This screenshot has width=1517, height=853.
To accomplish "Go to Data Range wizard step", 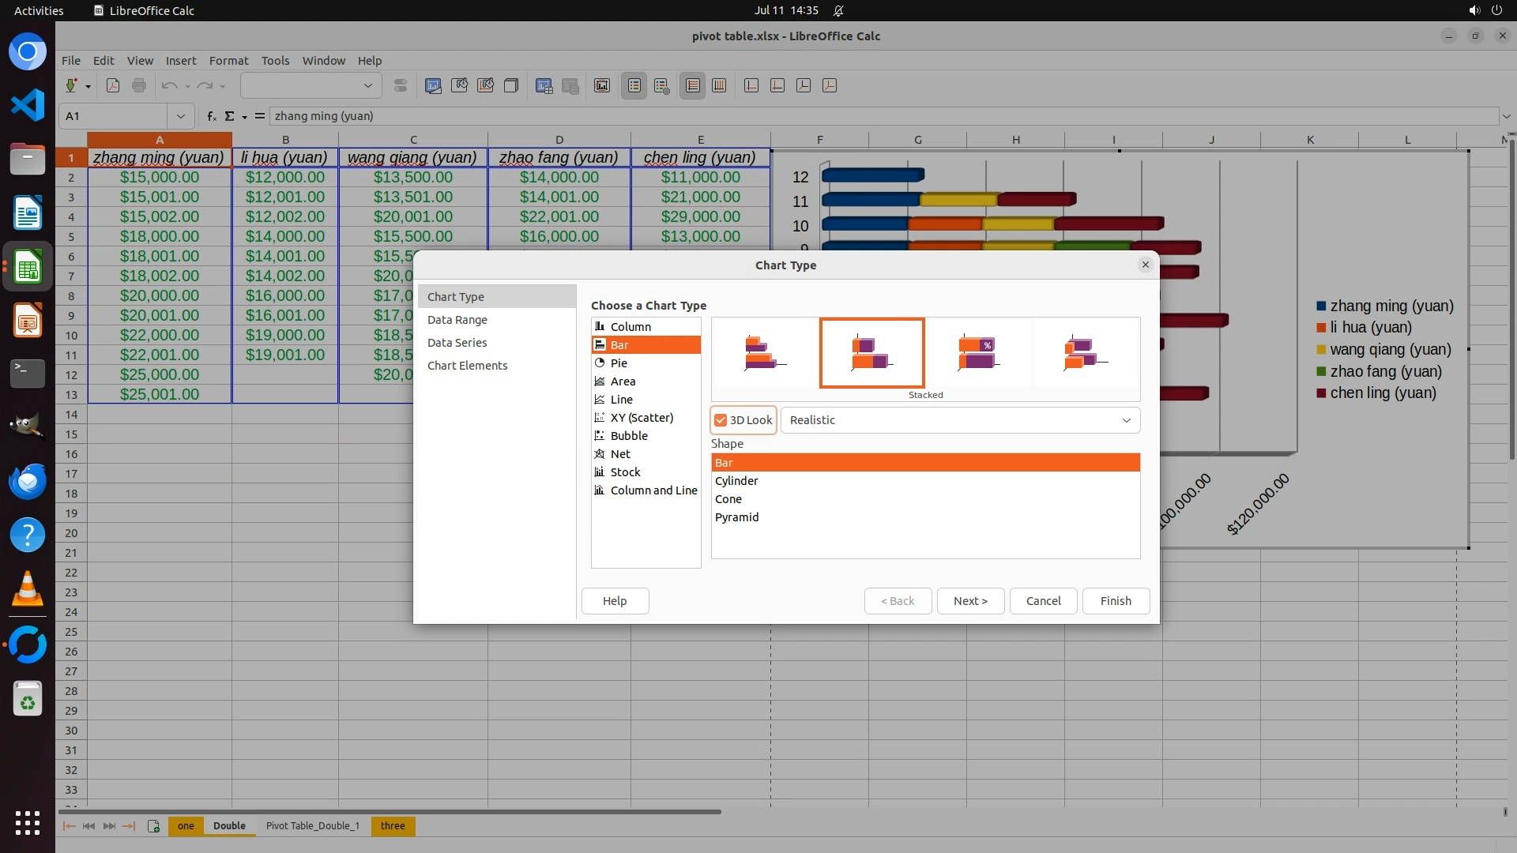I will (457, 320).
